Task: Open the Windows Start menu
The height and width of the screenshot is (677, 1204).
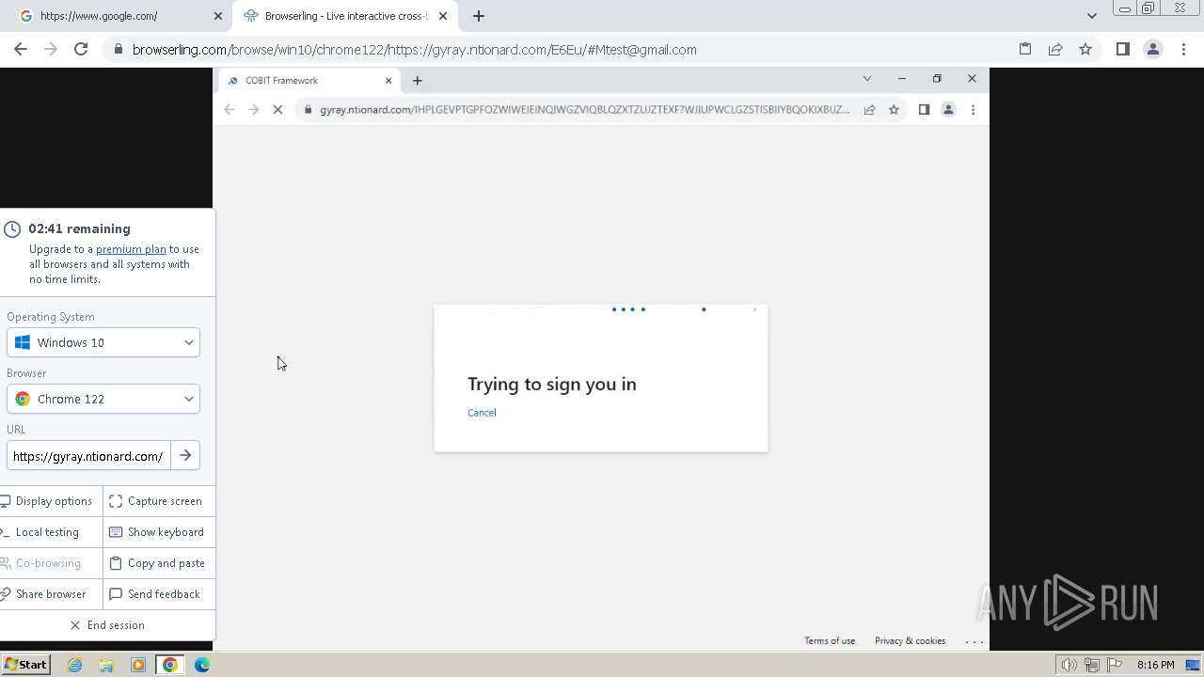Action: [x=25, y=665]
